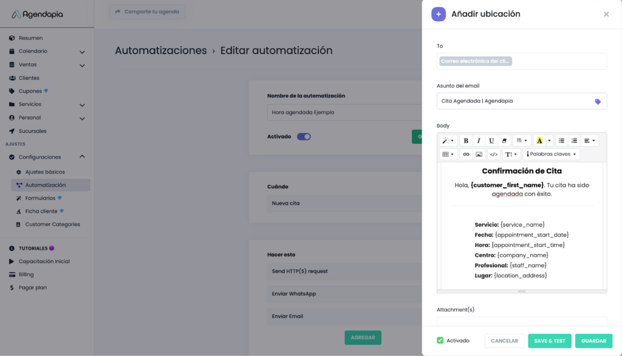
Task: Go to Ajustes básicos in the sidebar
Action: click(x=44, y=172)
